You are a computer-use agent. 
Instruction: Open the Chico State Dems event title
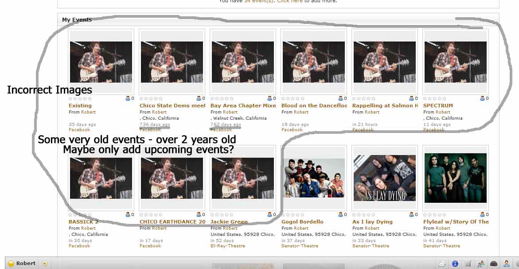[172, 106]
